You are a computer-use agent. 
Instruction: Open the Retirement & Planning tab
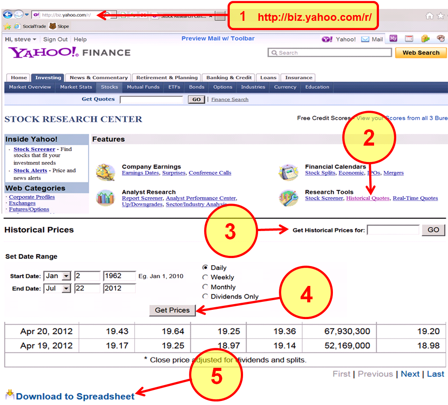(167, 78)
